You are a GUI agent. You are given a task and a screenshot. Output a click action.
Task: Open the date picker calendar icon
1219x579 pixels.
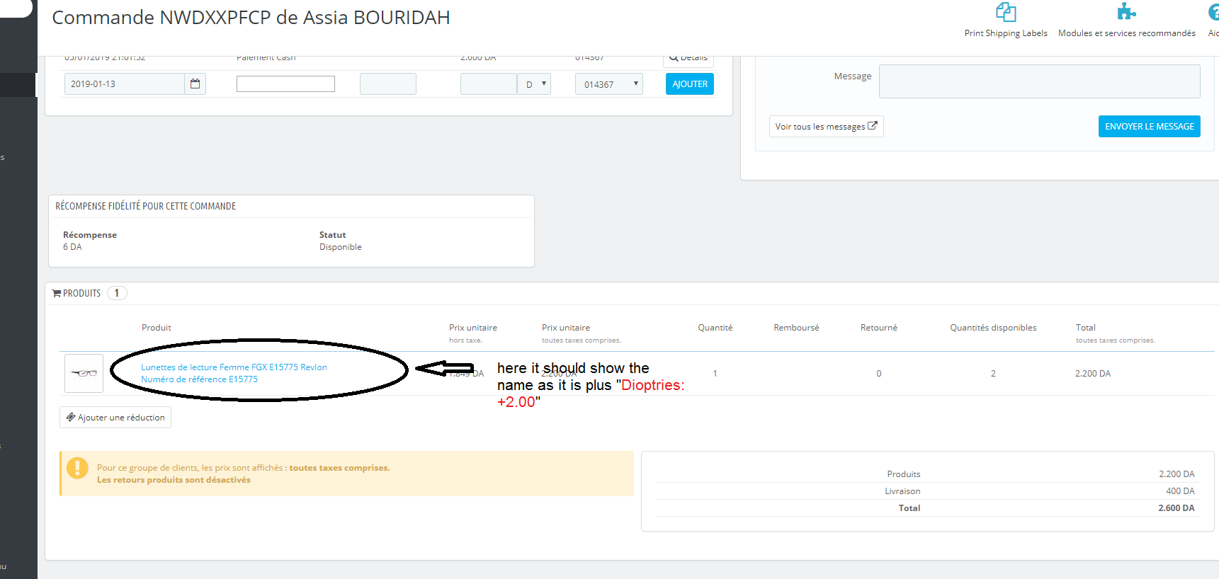point(195,84)
